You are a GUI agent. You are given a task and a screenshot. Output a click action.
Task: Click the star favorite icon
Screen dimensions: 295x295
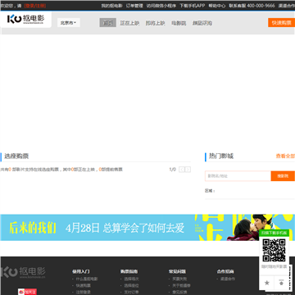[267, 283]
